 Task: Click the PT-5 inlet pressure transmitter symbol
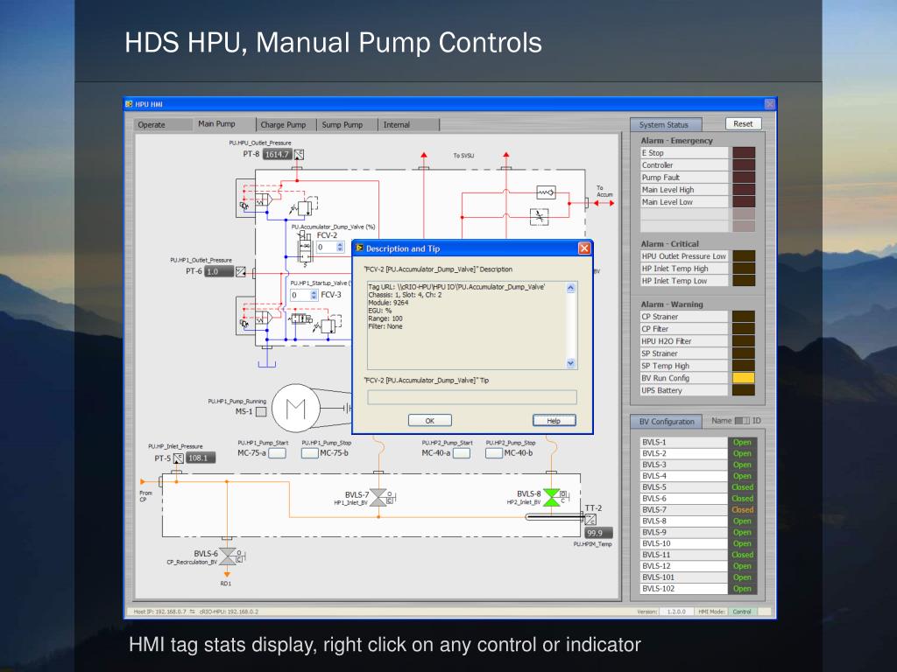point(179,458)
